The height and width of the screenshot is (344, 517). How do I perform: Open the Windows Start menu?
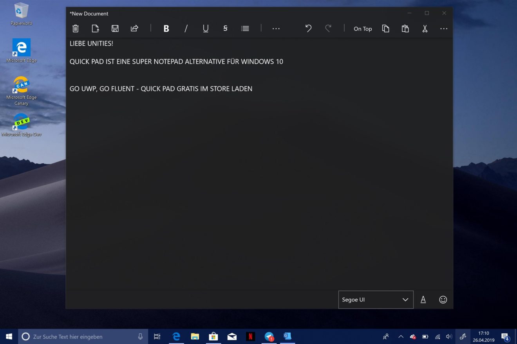[9, 336]
